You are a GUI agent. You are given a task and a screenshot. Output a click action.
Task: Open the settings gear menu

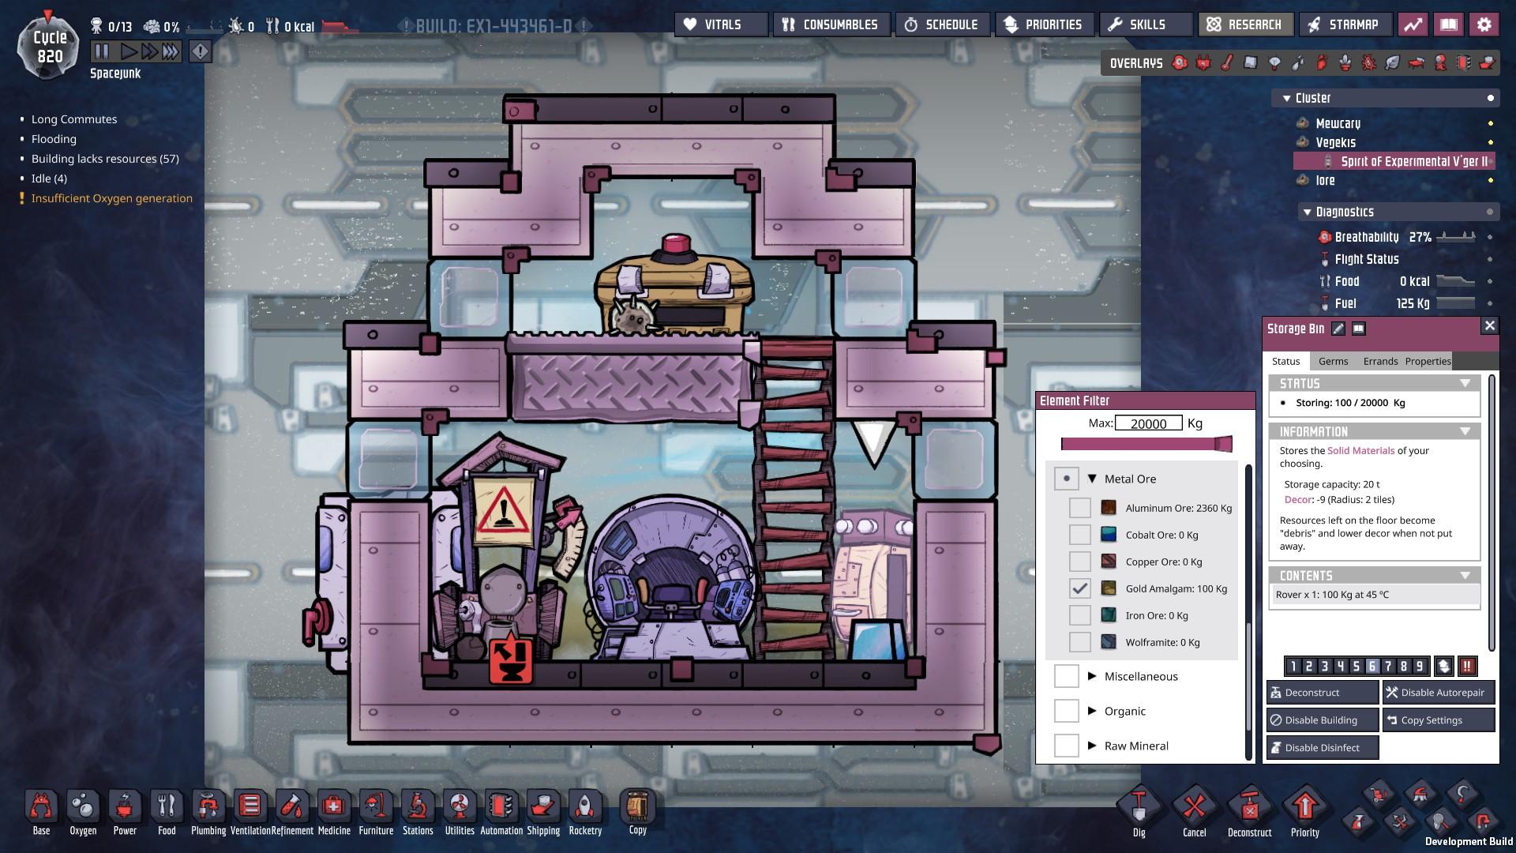[x=1484, y=24]
